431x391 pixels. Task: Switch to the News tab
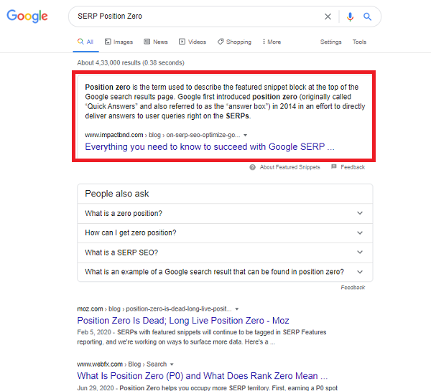[x=156, y=42]
